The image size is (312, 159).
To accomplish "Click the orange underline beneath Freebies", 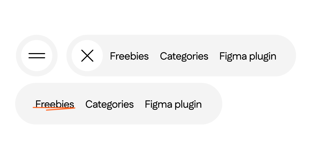I will pyautogui.click(x=60, y=109).
